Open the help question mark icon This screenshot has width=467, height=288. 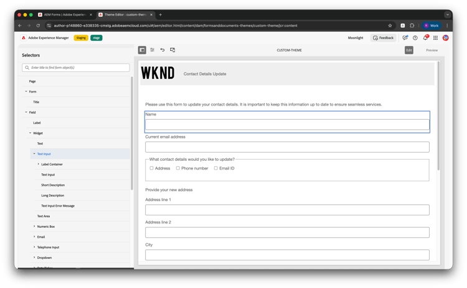(415, 38)
